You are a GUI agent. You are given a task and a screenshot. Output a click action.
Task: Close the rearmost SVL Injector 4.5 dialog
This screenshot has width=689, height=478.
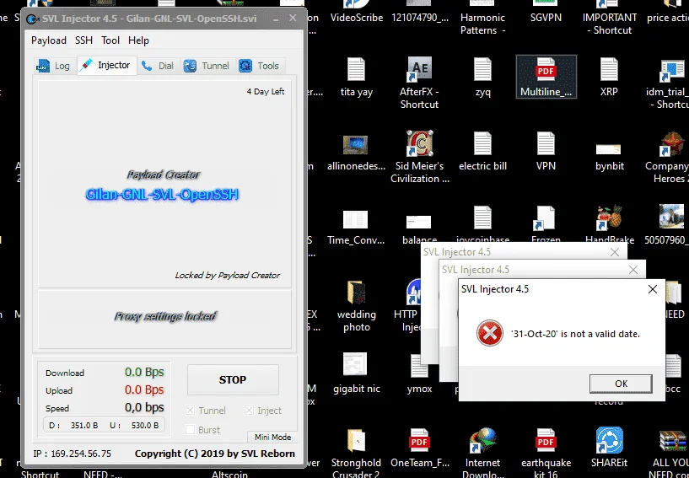(x=615, y=252)
